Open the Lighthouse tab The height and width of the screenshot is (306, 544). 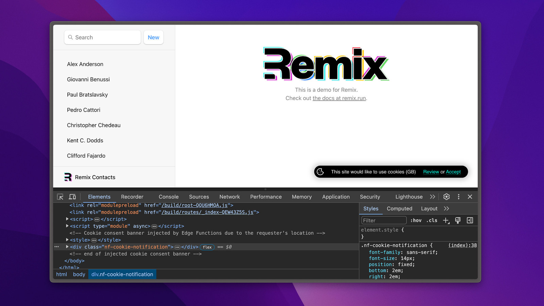tap(409, 197)
